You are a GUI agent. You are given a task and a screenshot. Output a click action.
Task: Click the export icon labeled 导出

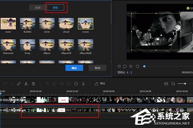tap(99, 84)
